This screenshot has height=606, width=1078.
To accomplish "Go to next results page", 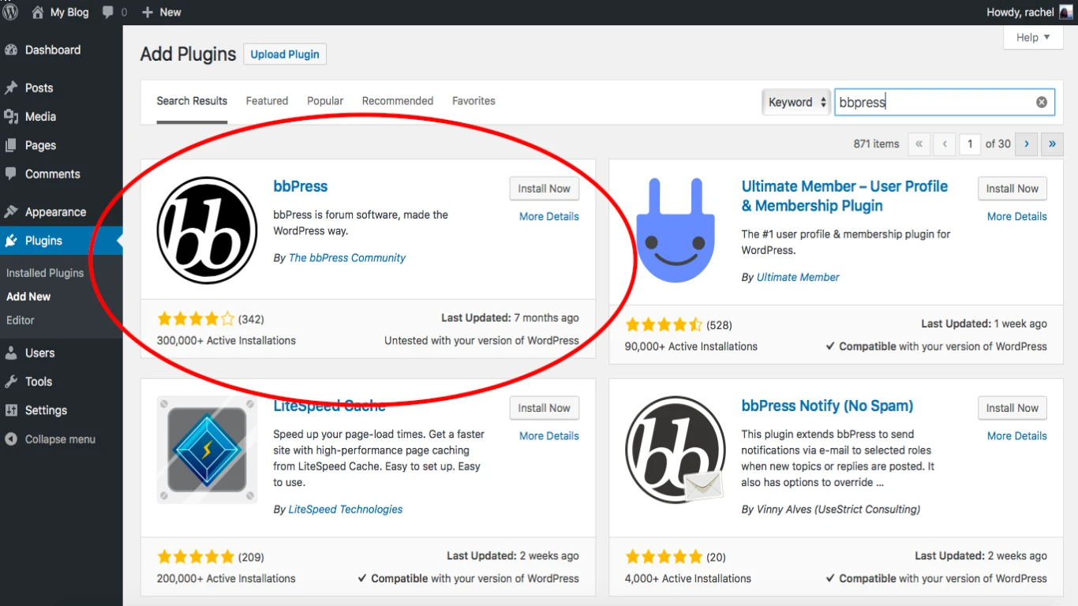I will (x=1026, y=144).
